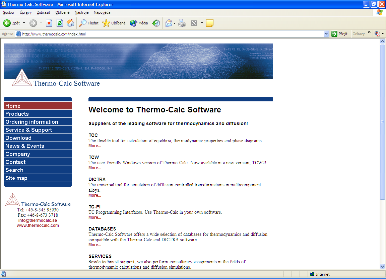
Task: Click the Přejít go button
Action: tap(339, 34)
